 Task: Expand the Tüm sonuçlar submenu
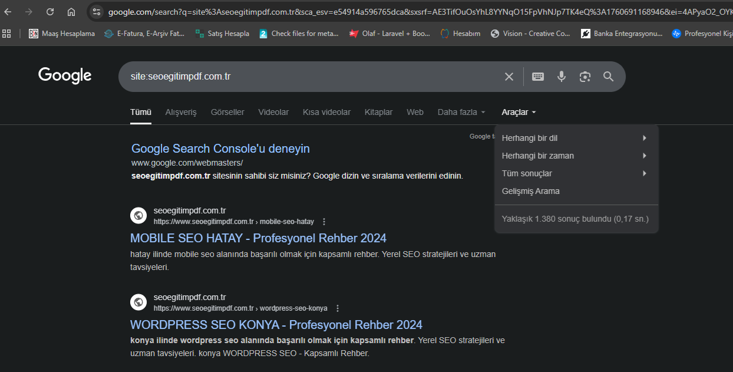[x=576, y=173]
